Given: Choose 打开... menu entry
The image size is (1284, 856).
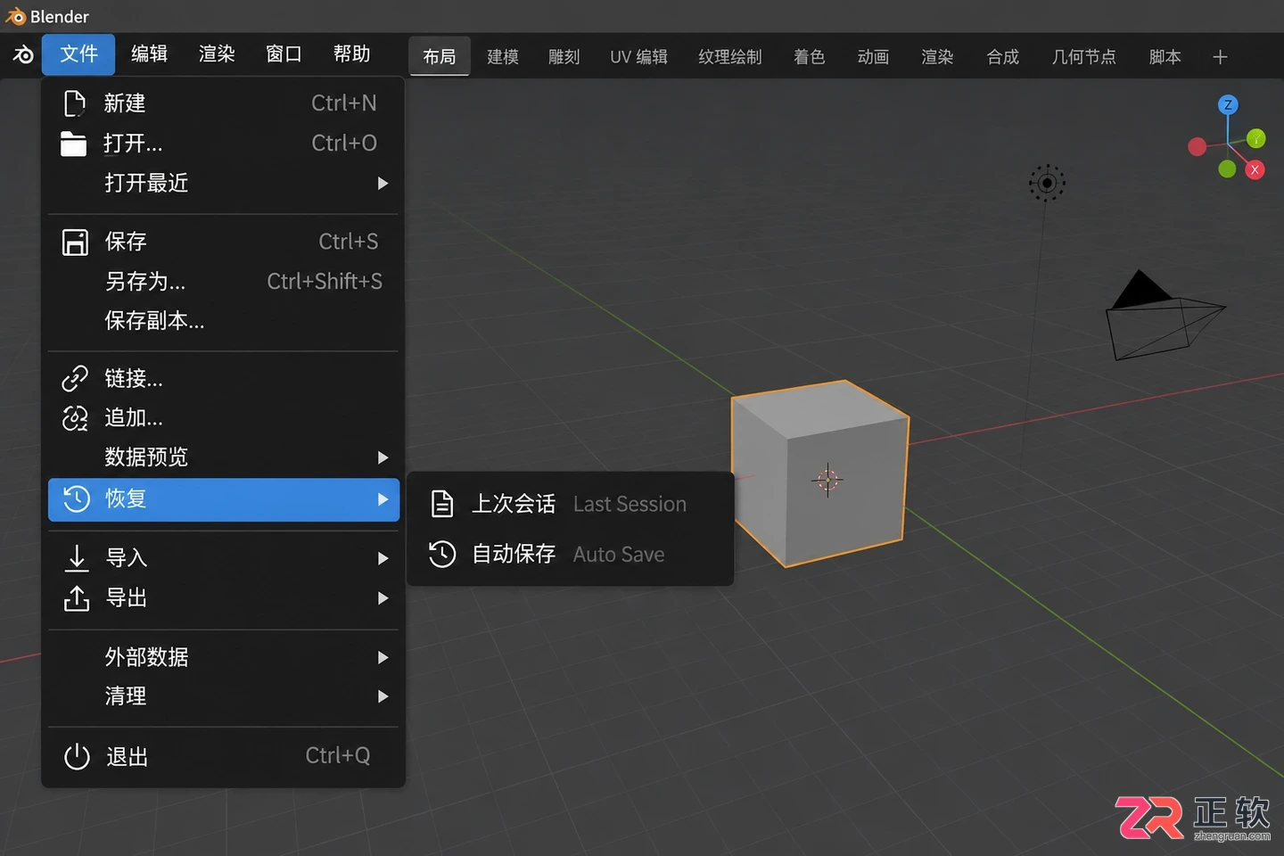Looking at the screenshot, I should 224,144.
